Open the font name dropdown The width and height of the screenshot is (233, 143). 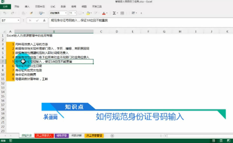[58, 13]
